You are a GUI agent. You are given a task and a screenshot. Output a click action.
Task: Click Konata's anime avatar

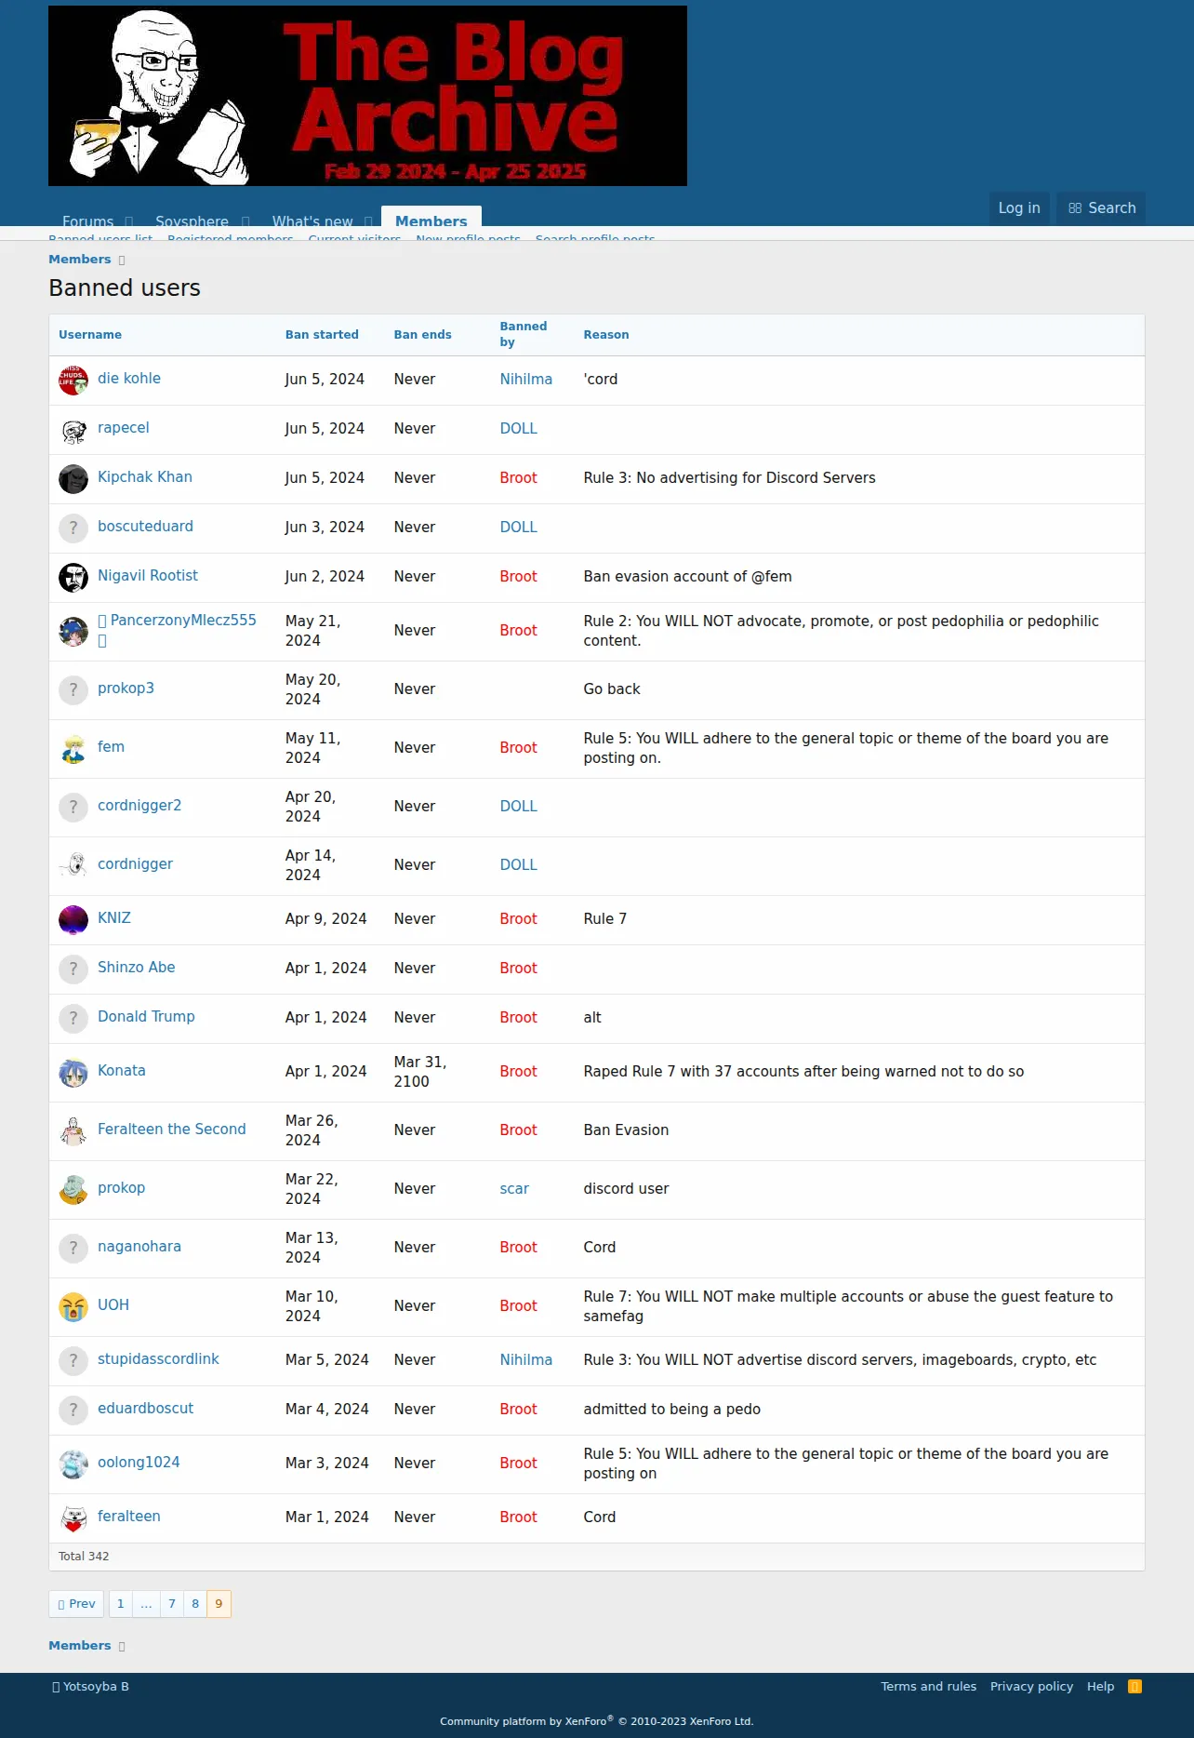(73, 1073)
